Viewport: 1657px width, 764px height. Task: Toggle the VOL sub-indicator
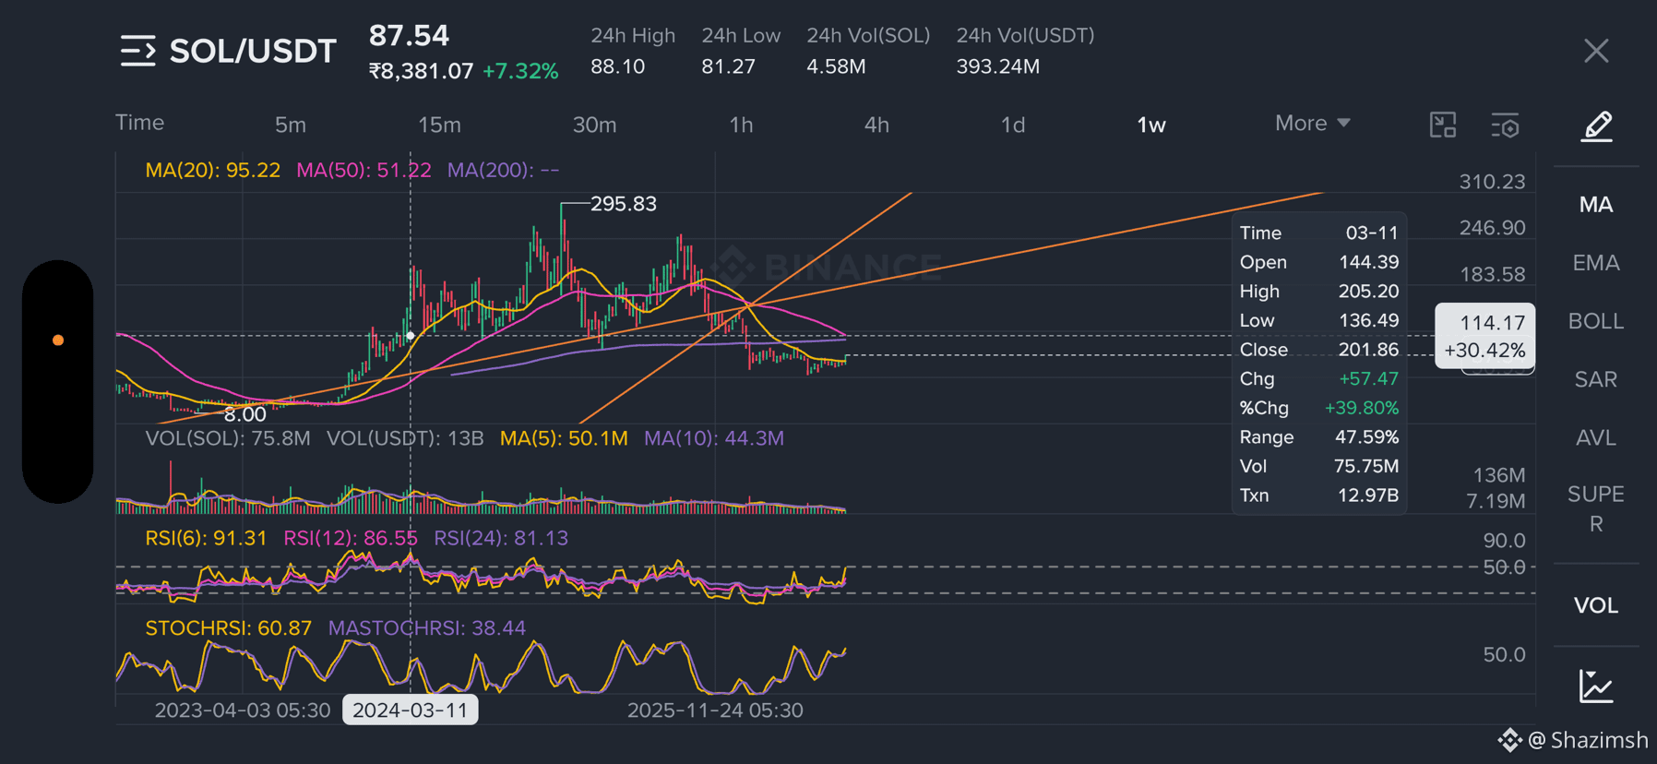(x=1596, y=605)
